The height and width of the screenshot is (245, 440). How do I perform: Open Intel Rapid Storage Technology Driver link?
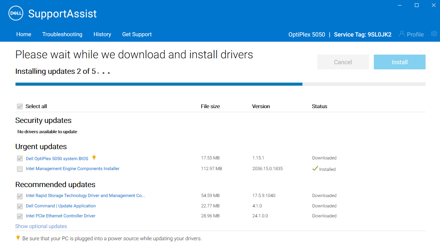[x=85, y=196]
